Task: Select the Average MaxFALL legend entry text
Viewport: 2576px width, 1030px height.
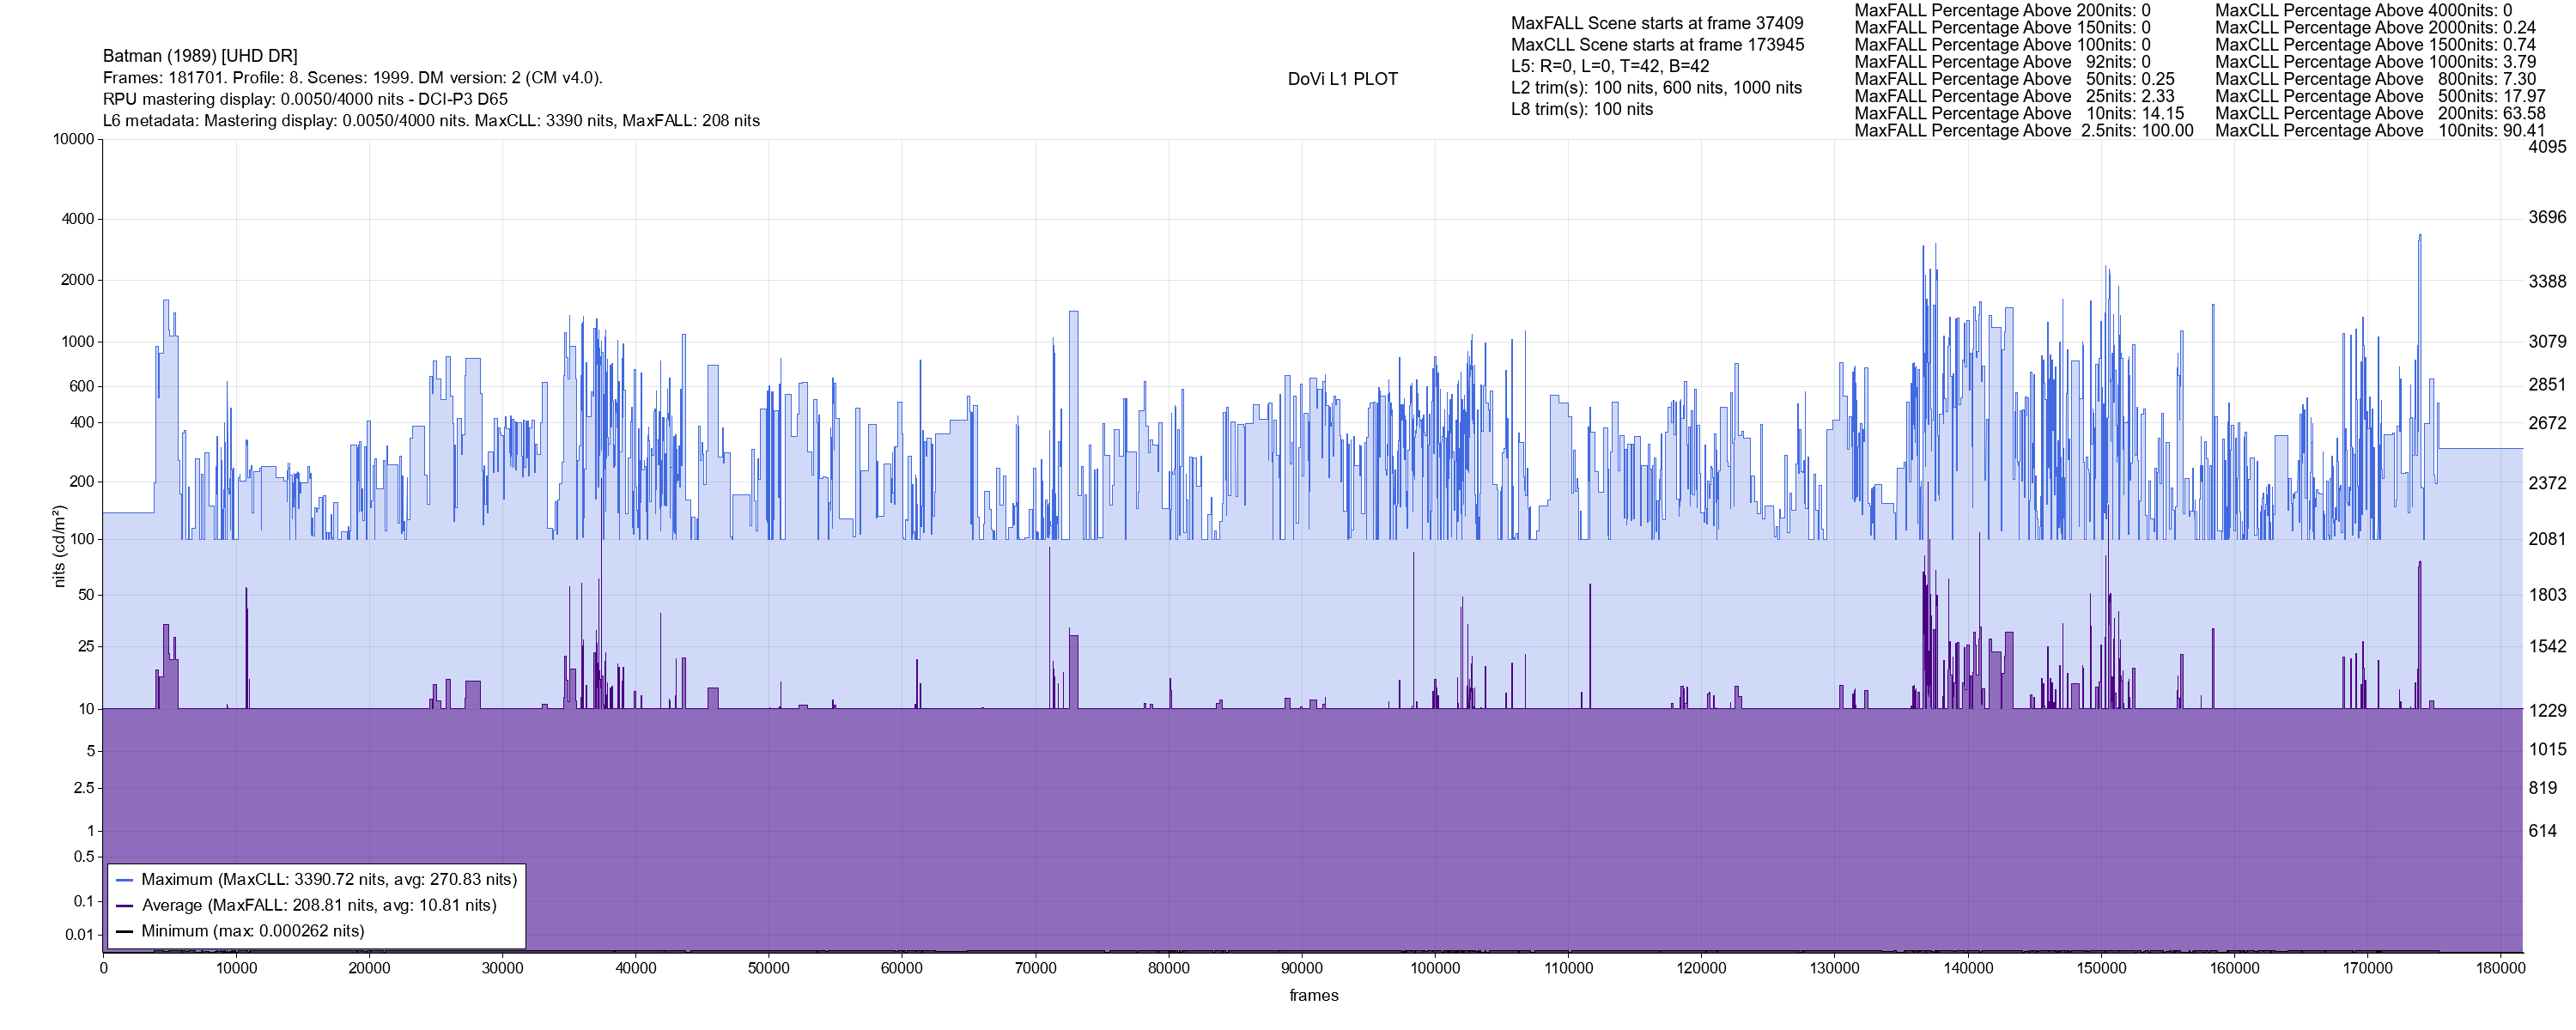Action: pyautogui.click(x=319, y=906)
